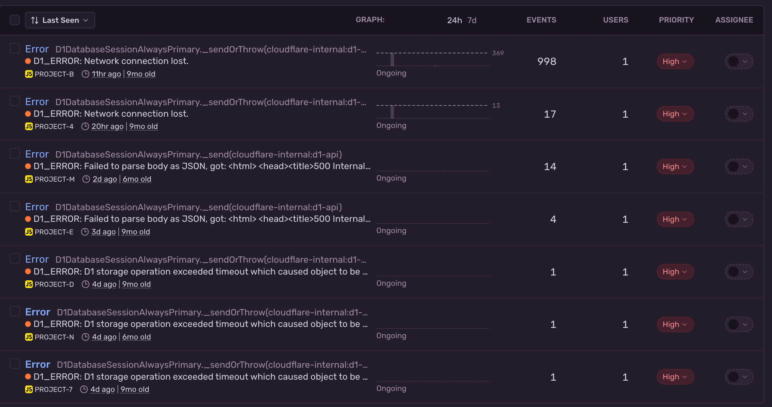Click the JS badge on PROJECT-N row
Image resolution: width=772 pixels, height=407 pixels.
point(29,337)
